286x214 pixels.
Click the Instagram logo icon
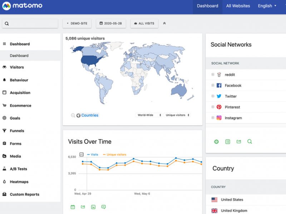219,118
